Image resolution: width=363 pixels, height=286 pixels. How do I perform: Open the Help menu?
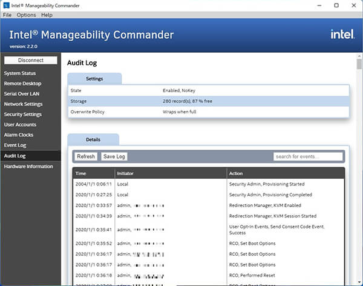[x=47, y=15]
